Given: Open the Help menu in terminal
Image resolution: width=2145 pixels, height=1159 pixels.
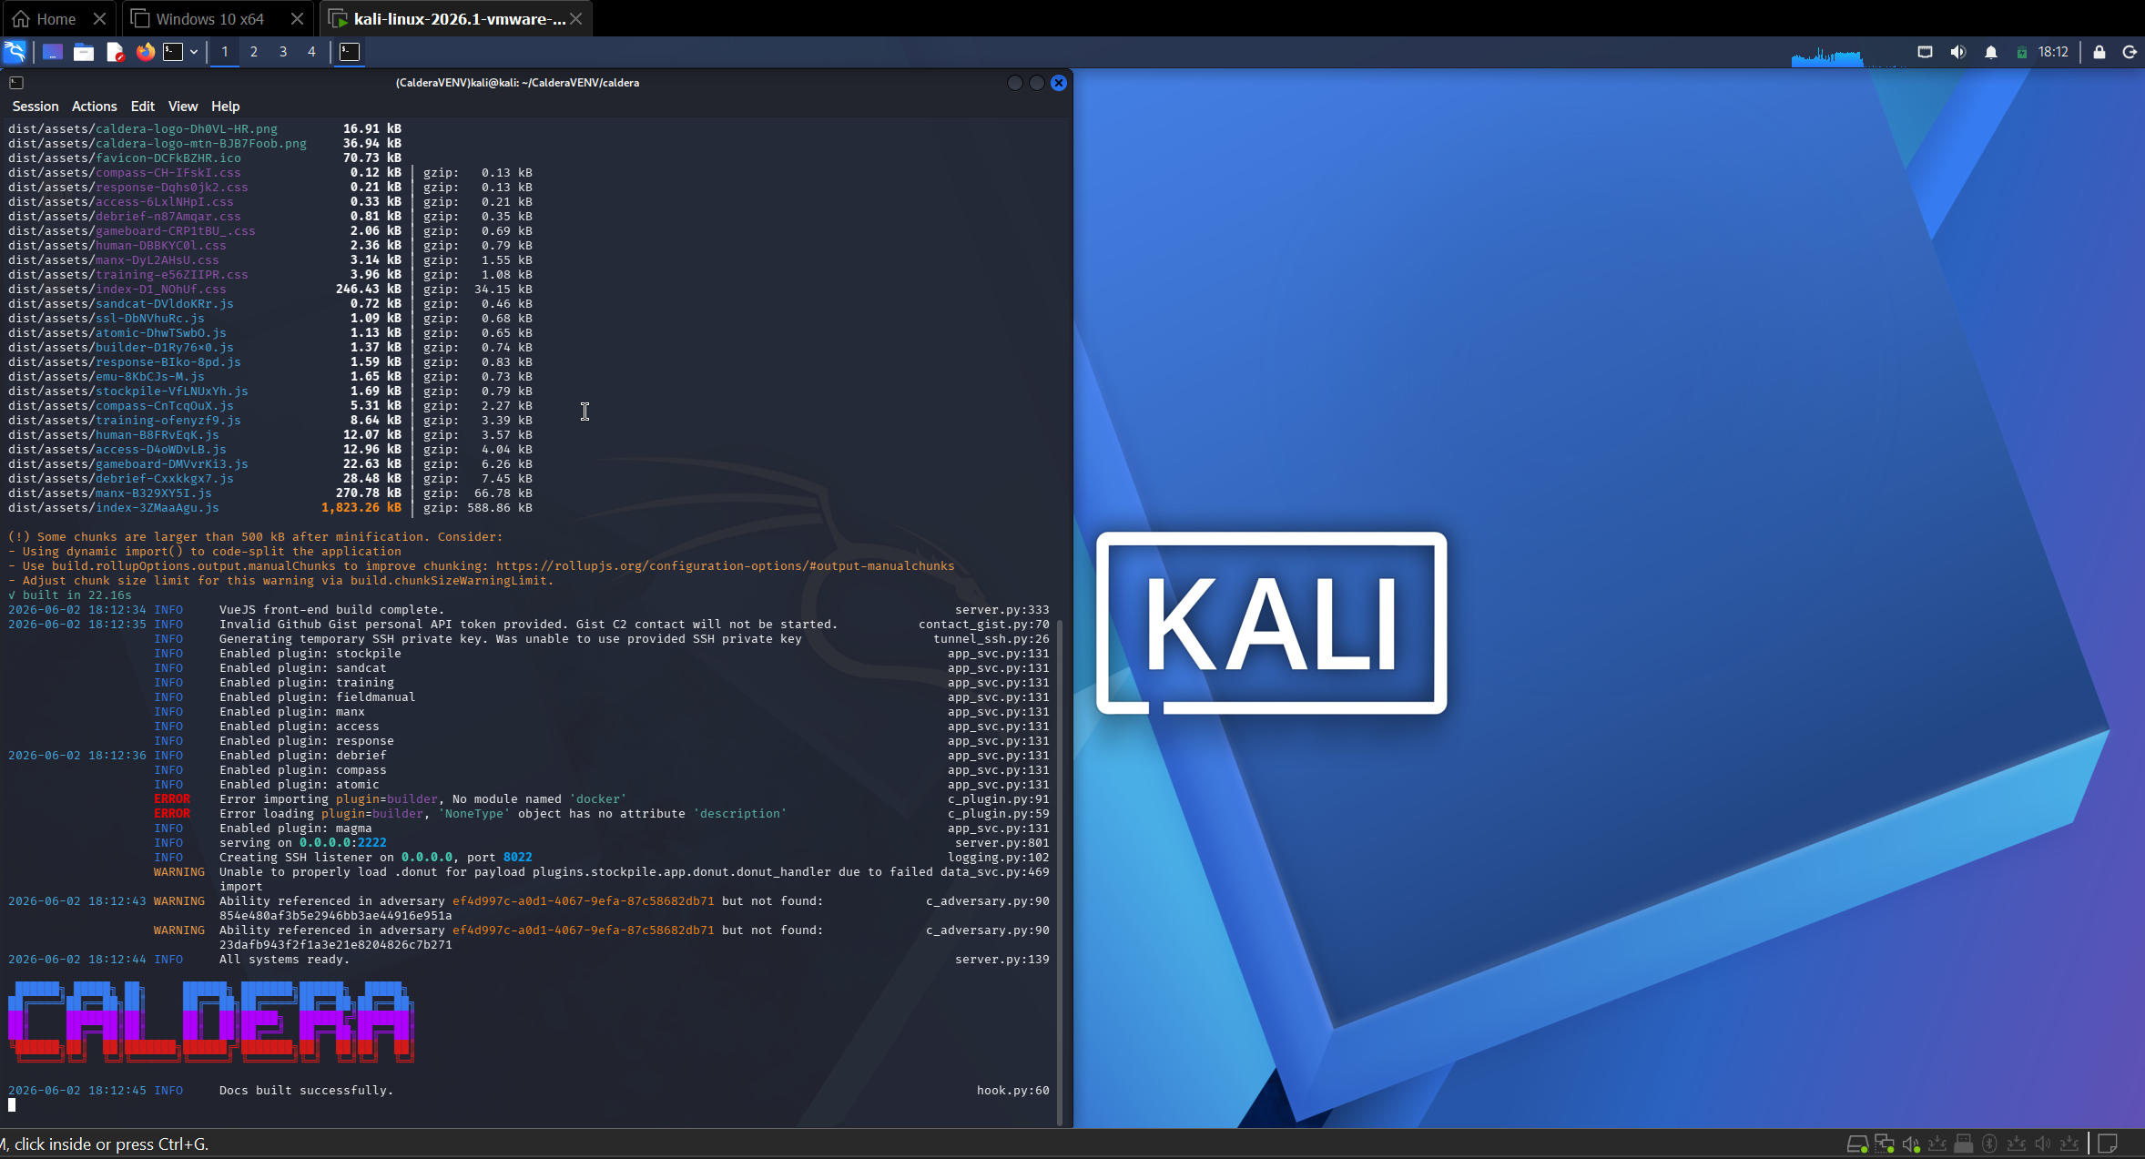Looking at the screenshot, I should 226,107.
